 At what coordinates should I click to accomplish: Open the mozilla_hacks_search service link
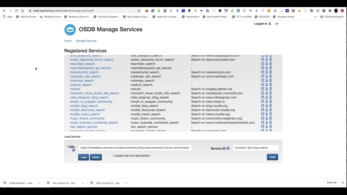[x=85, y=114]
